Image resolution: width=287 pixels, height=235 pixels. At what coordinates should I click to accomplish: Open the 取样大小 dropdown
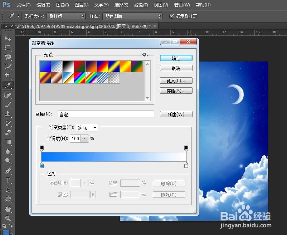pyautogui.click(x=66, y=16)
